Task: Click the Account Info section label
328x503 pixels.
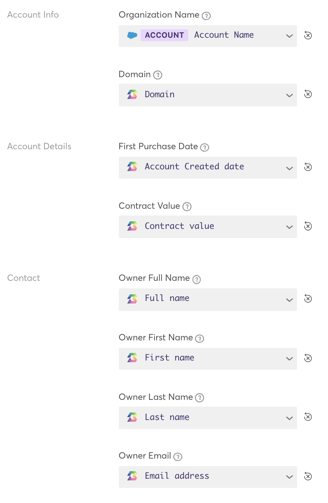Action: (33, 15)
